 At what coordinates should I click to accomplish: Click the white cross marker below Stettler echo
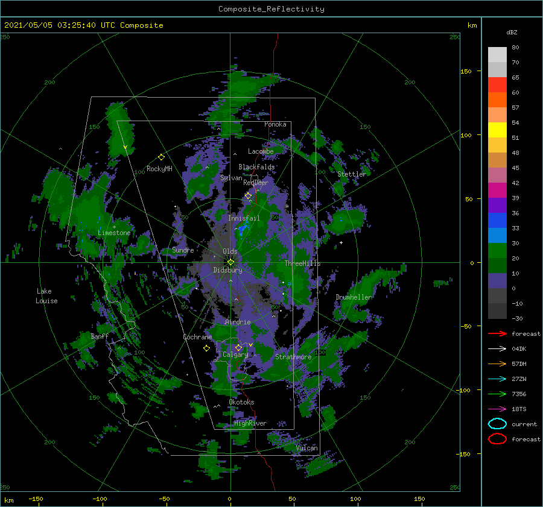(x=341, y=242)
